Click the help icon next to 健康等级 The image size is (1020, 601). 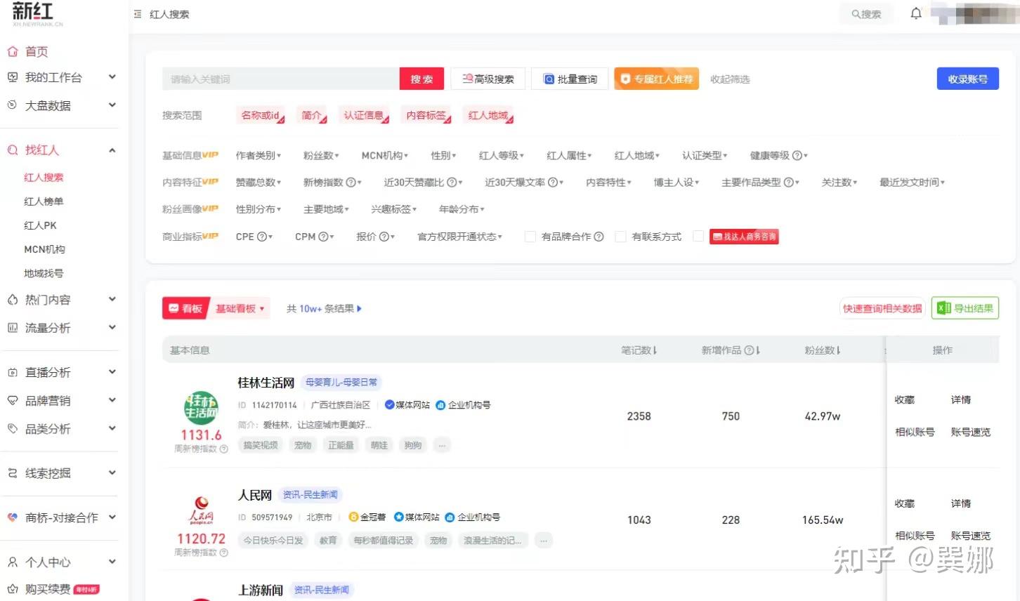[x=797, y=155]
